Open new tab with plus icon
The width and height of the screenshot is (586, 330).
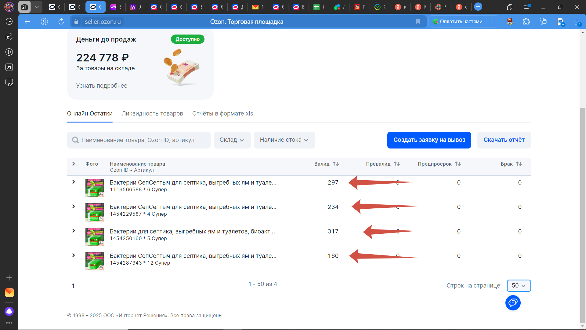click(478, 7)
